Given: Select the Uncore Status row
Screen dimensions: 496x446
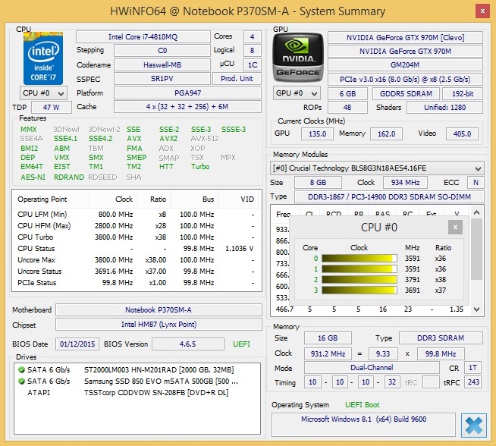Looking at the screenshot, I should tap(137, 272).
